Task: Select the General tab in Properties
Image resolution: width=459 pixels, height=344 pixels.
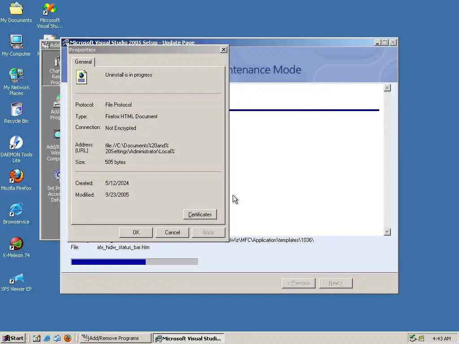Action: [83, 62]
